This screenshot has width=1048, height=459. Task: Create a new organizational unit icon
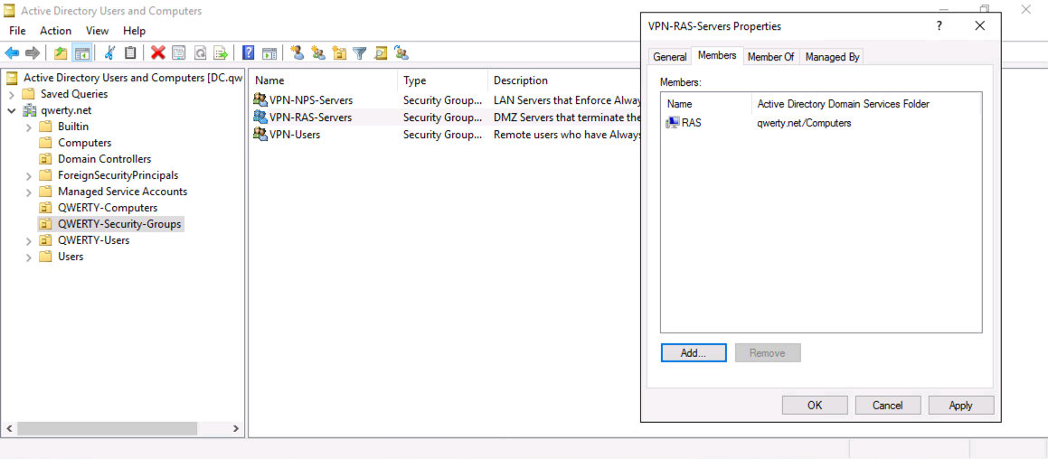tap(339, 52)
